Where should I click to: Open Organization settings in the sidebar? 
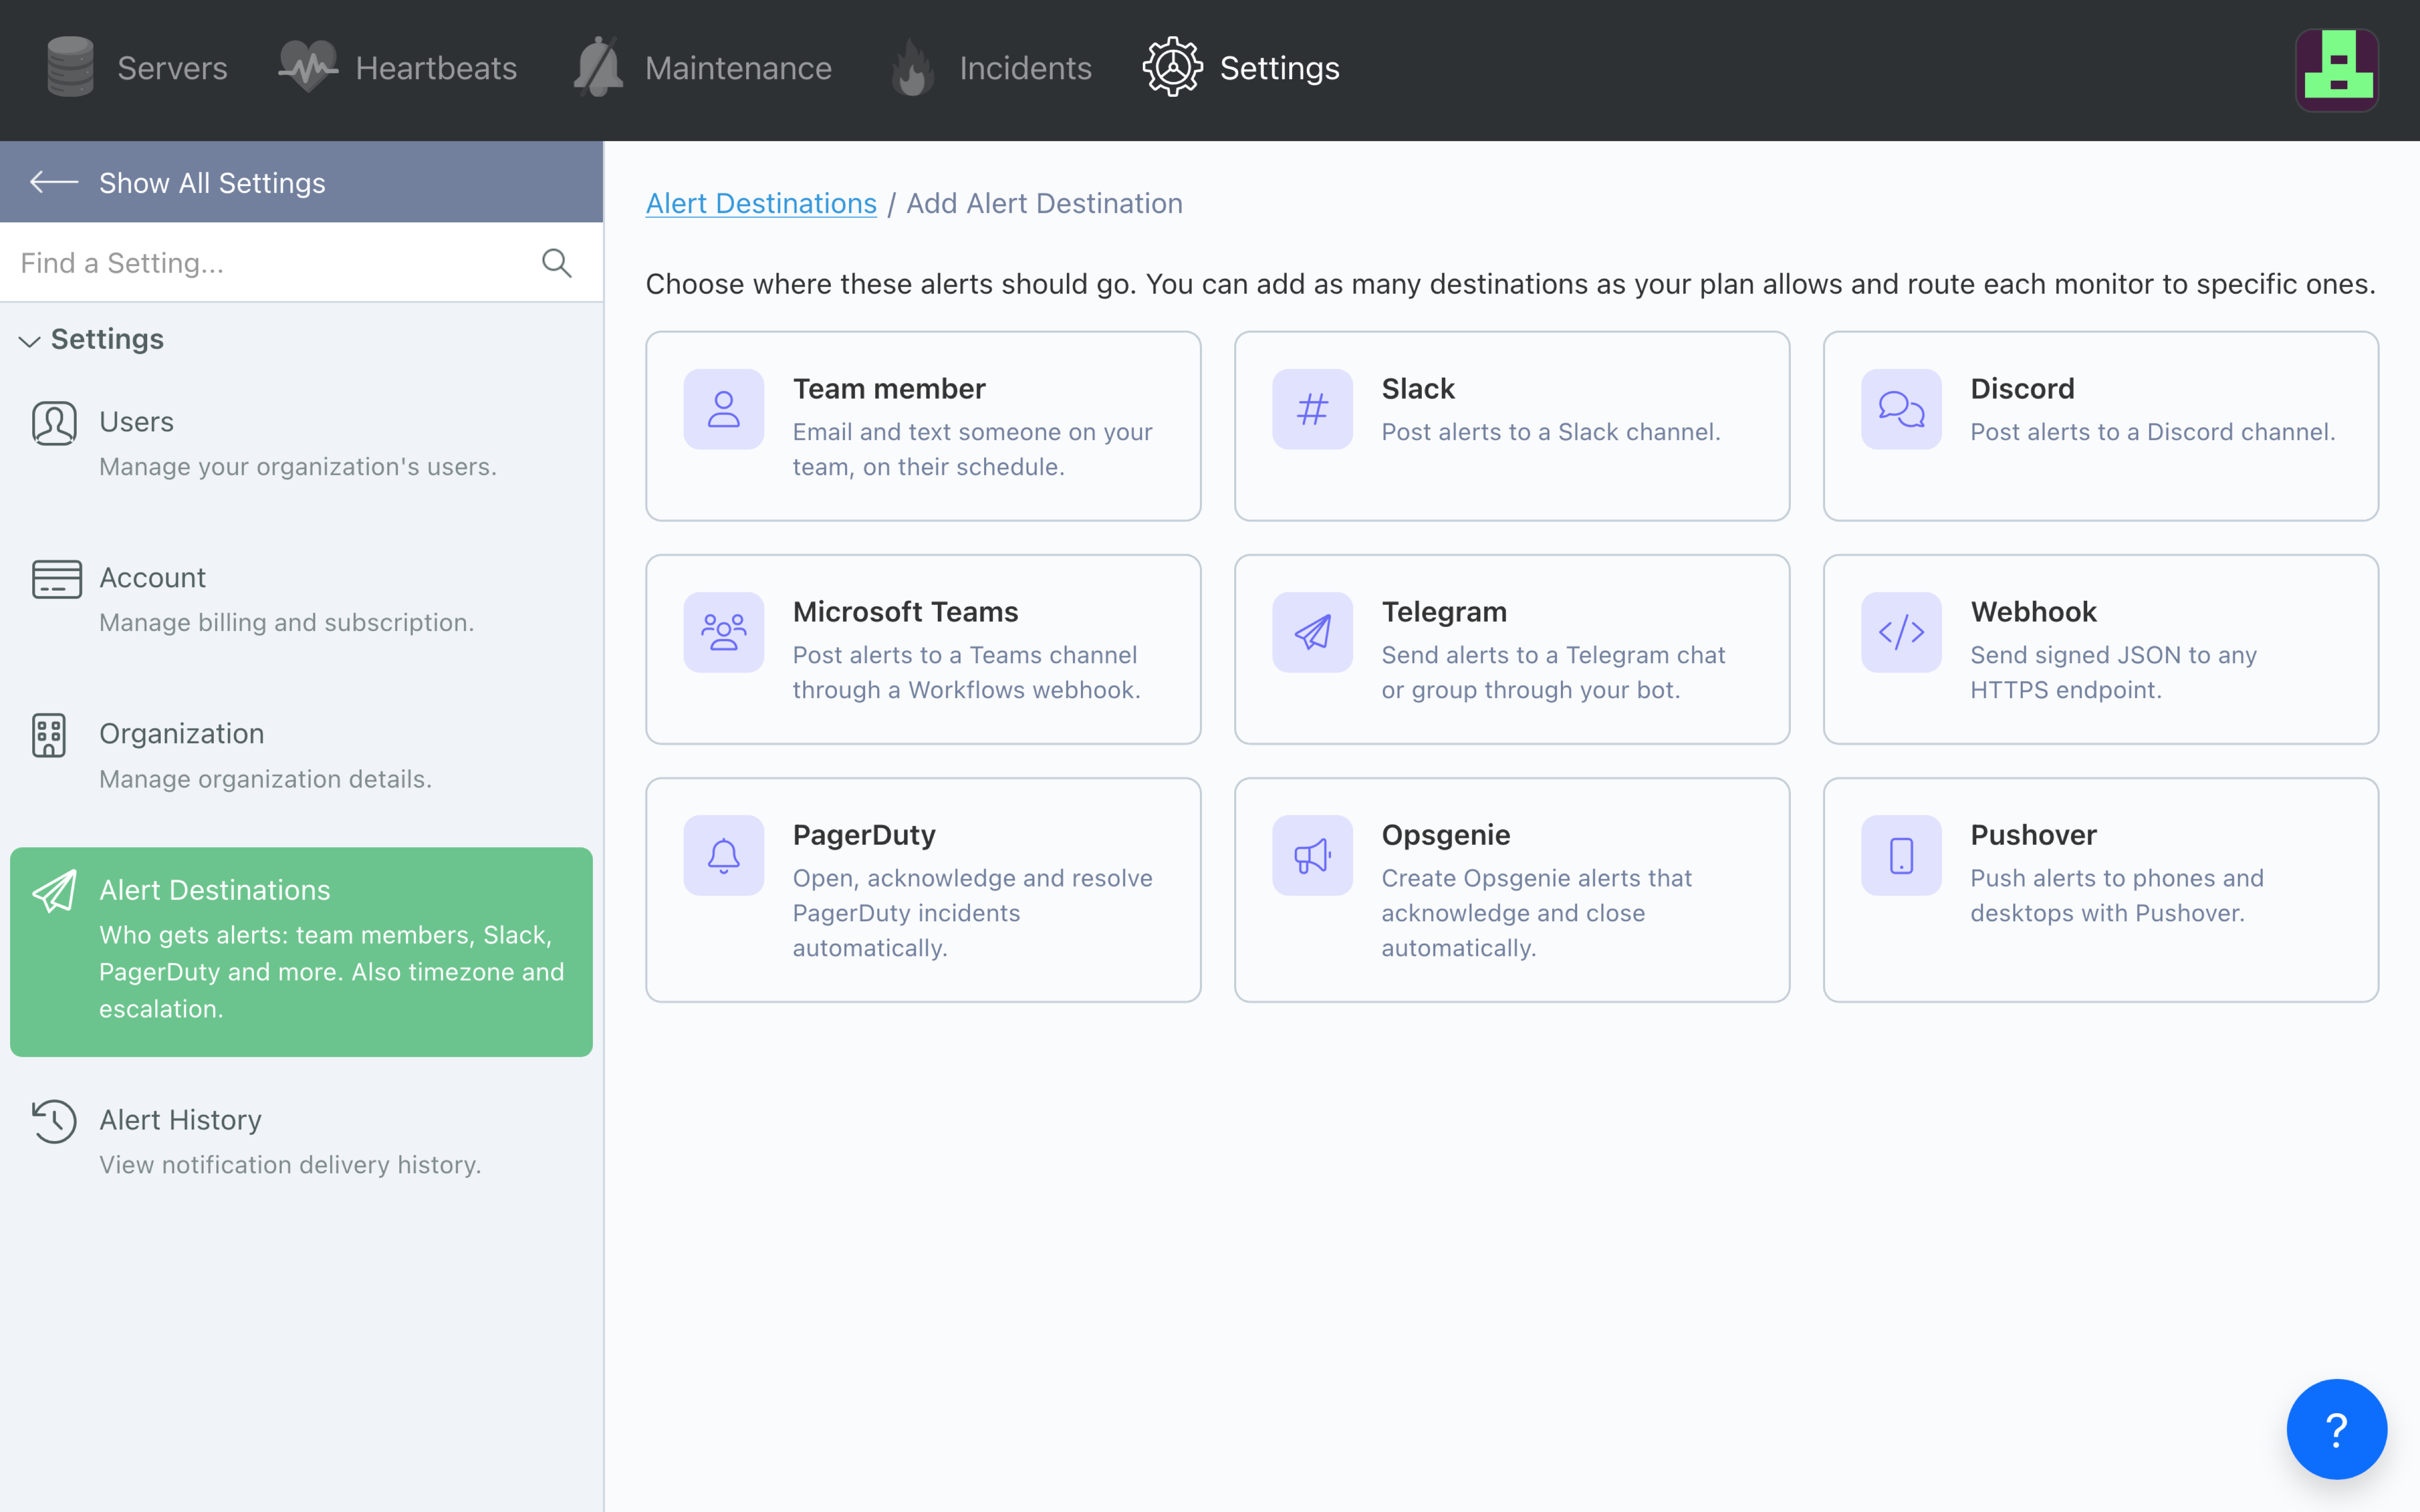pyautogui.click(x=301, y=755)
